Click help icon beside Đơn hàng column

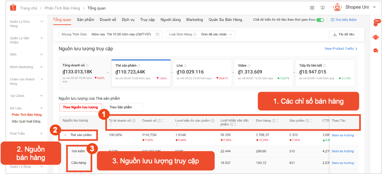click(x=274, y=120)
